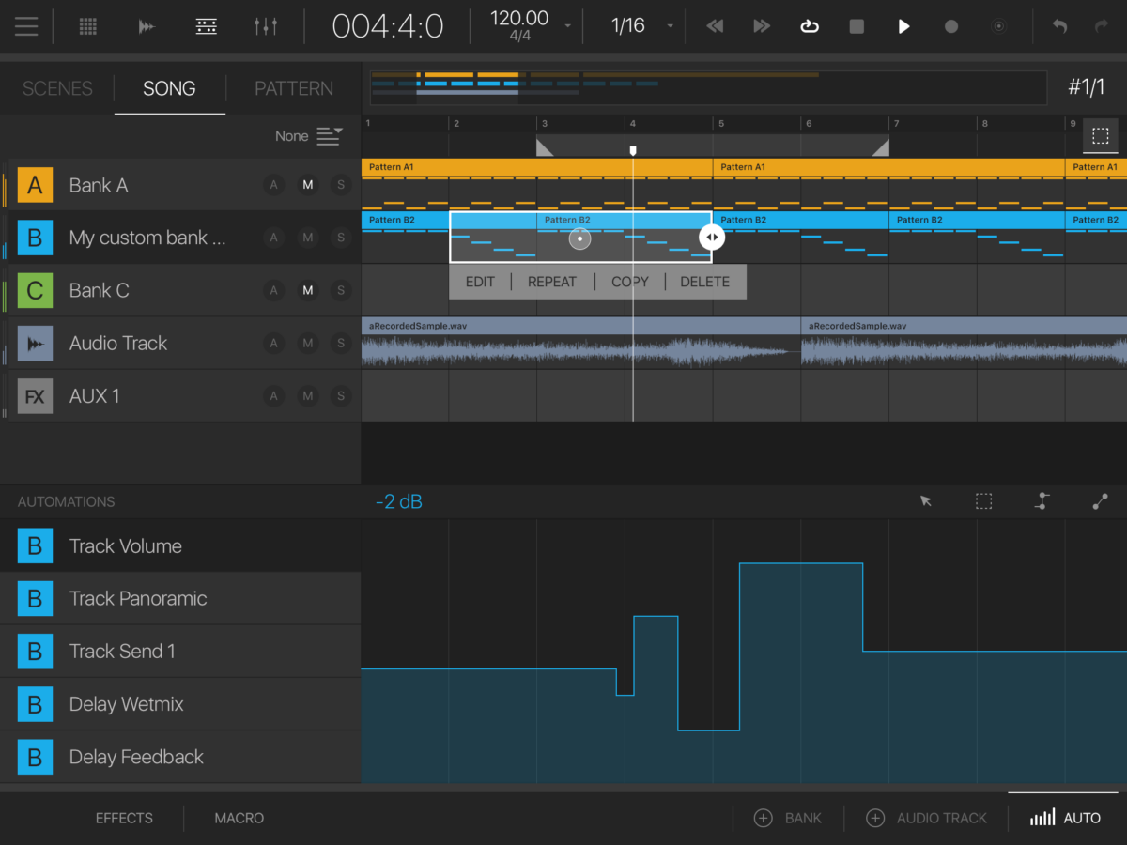
Task: Open the pads grid view
Action: [87, 26]
